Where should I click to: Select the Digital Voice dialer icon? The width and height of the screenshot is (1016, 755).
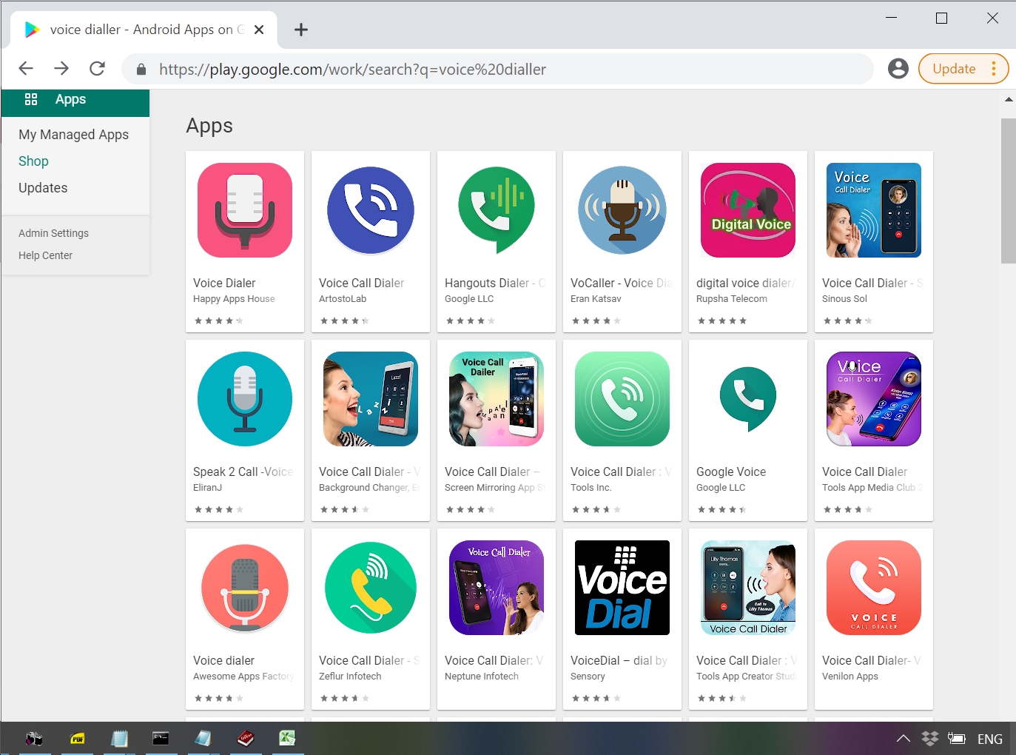[748, 211]
